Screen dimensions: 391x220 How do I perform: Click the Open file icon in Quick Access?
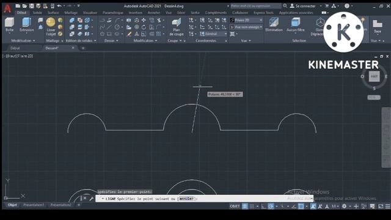click(x=24, y=5)
